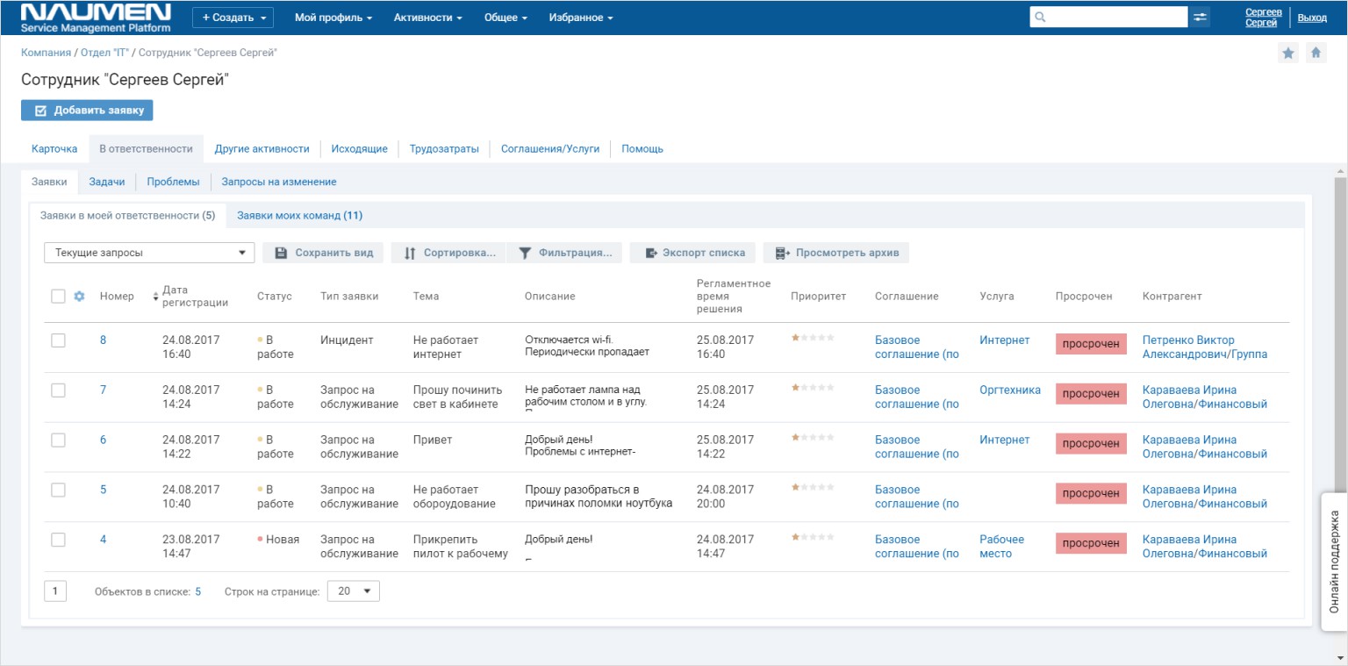Open the Sorting options
Viewport: 1348px width, 666px height.
448,253
